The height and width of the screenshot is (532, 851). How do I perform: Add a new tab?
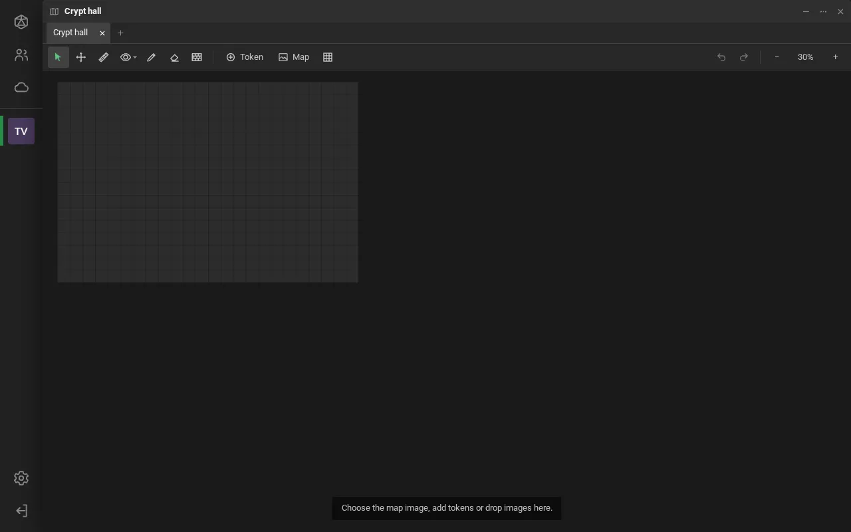120,33
